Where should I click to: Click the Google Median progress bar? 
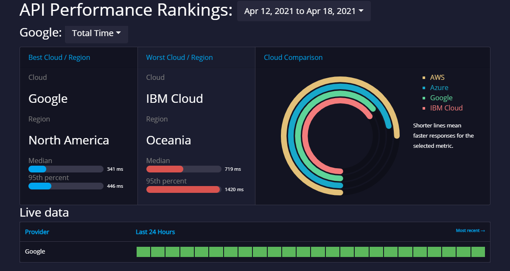point(66,169)
